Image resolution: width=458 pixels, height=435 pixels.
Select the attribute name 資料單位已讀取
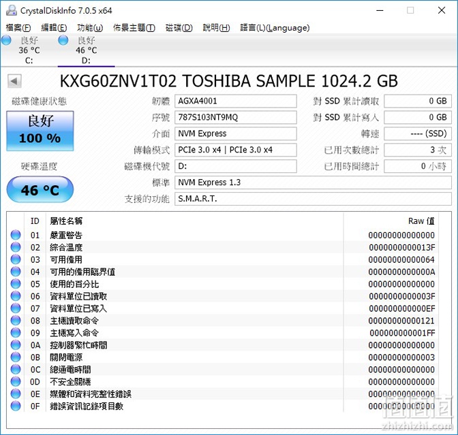[78, 296]
